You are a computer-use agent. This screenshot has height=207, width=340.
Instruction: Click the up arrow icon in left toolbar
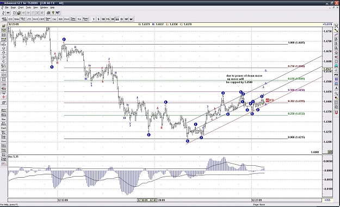pos(4,48)
